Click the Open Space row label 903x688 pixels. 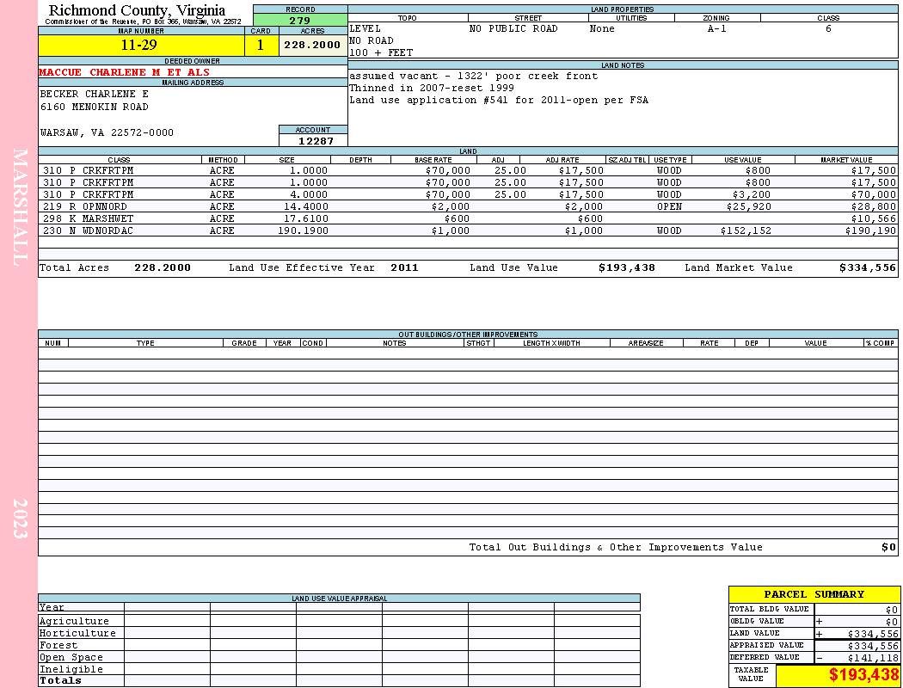tap(71, 658)
